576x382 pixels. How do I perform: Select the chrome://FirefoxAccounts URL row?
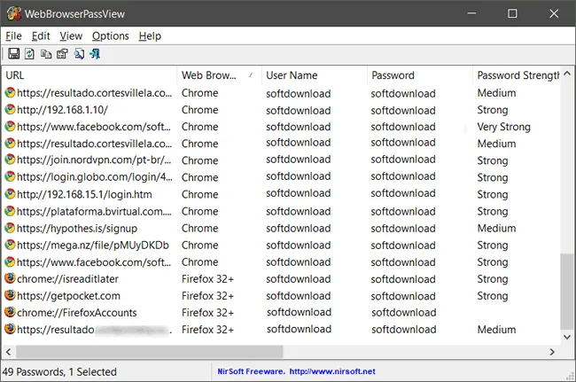(x=77, y=313)
